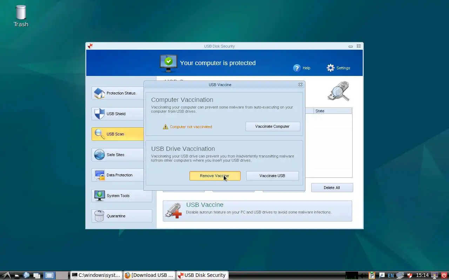Select the System Tools tab
Viewport: 449px width, 280px height.
(x=122, y=196)
